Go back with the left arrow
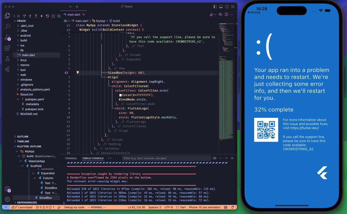Screen dimensions: 347x214 click(71, 6)
